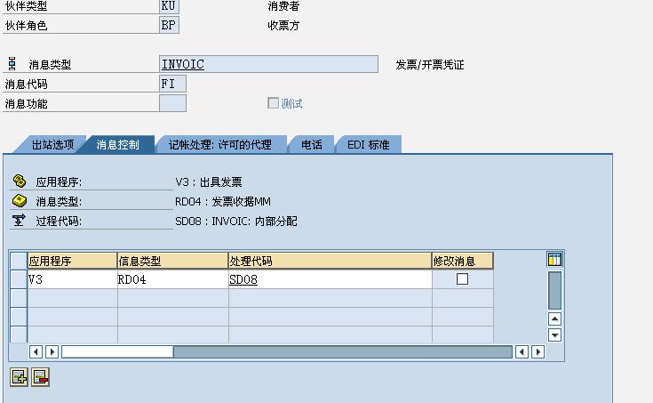Click the table select-all corner button
Image resolution: width=653 pixels, height=403 pixels.
click(19, 261)
